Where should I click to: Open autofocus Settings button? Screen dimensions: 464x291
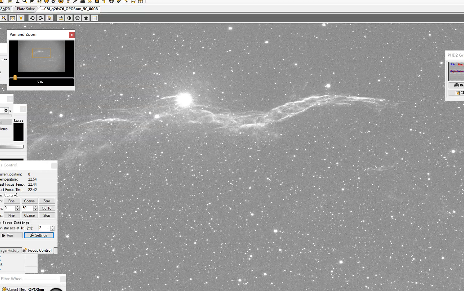coord(39,235)
